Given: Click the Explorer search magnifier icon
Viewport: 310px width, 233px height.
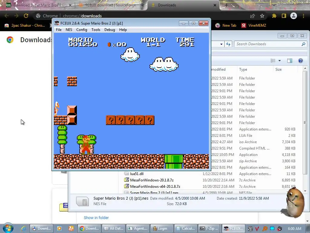Looking at the screenshot, I should pyautogui.click(x=303, y=44).
